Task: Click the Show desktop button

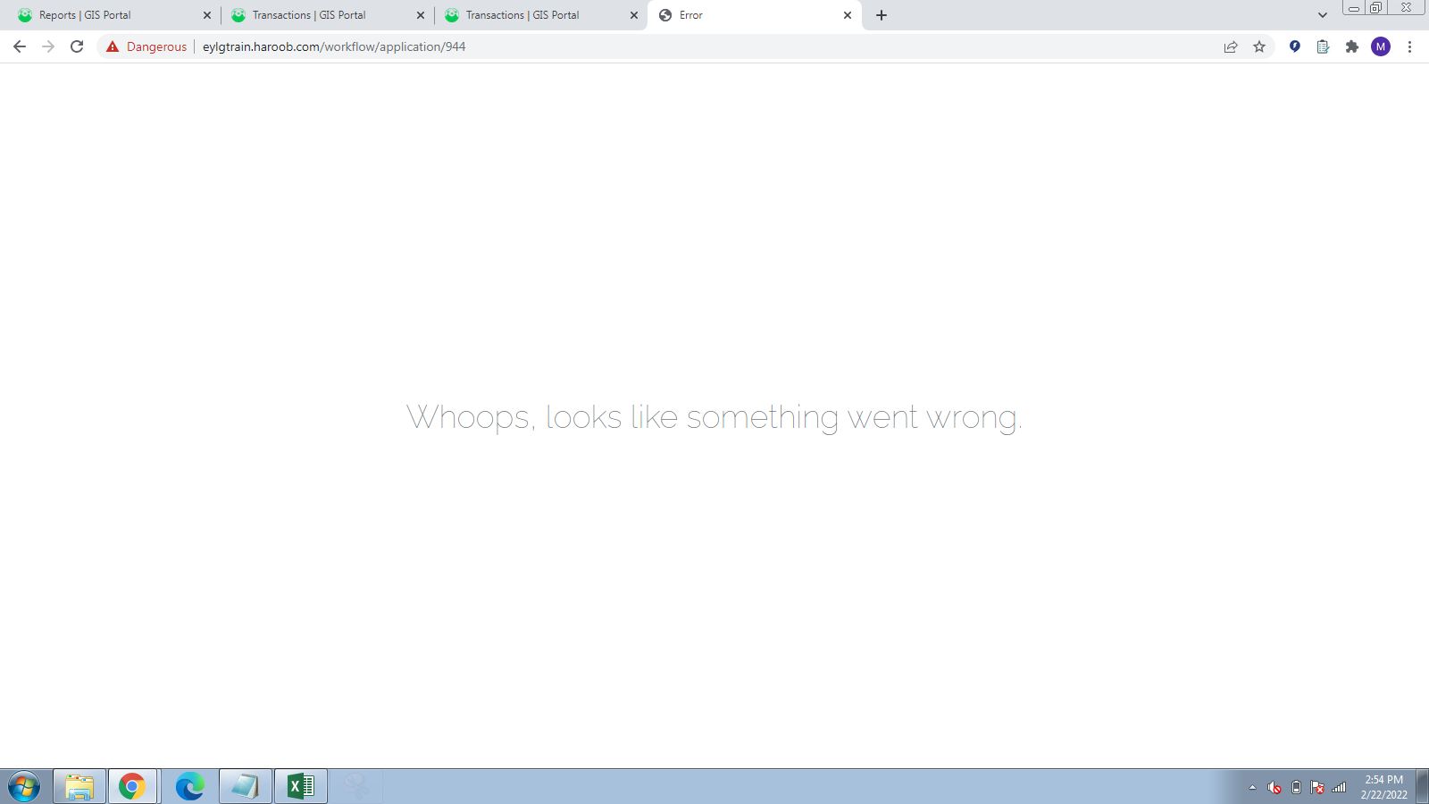Action: 1422,787
